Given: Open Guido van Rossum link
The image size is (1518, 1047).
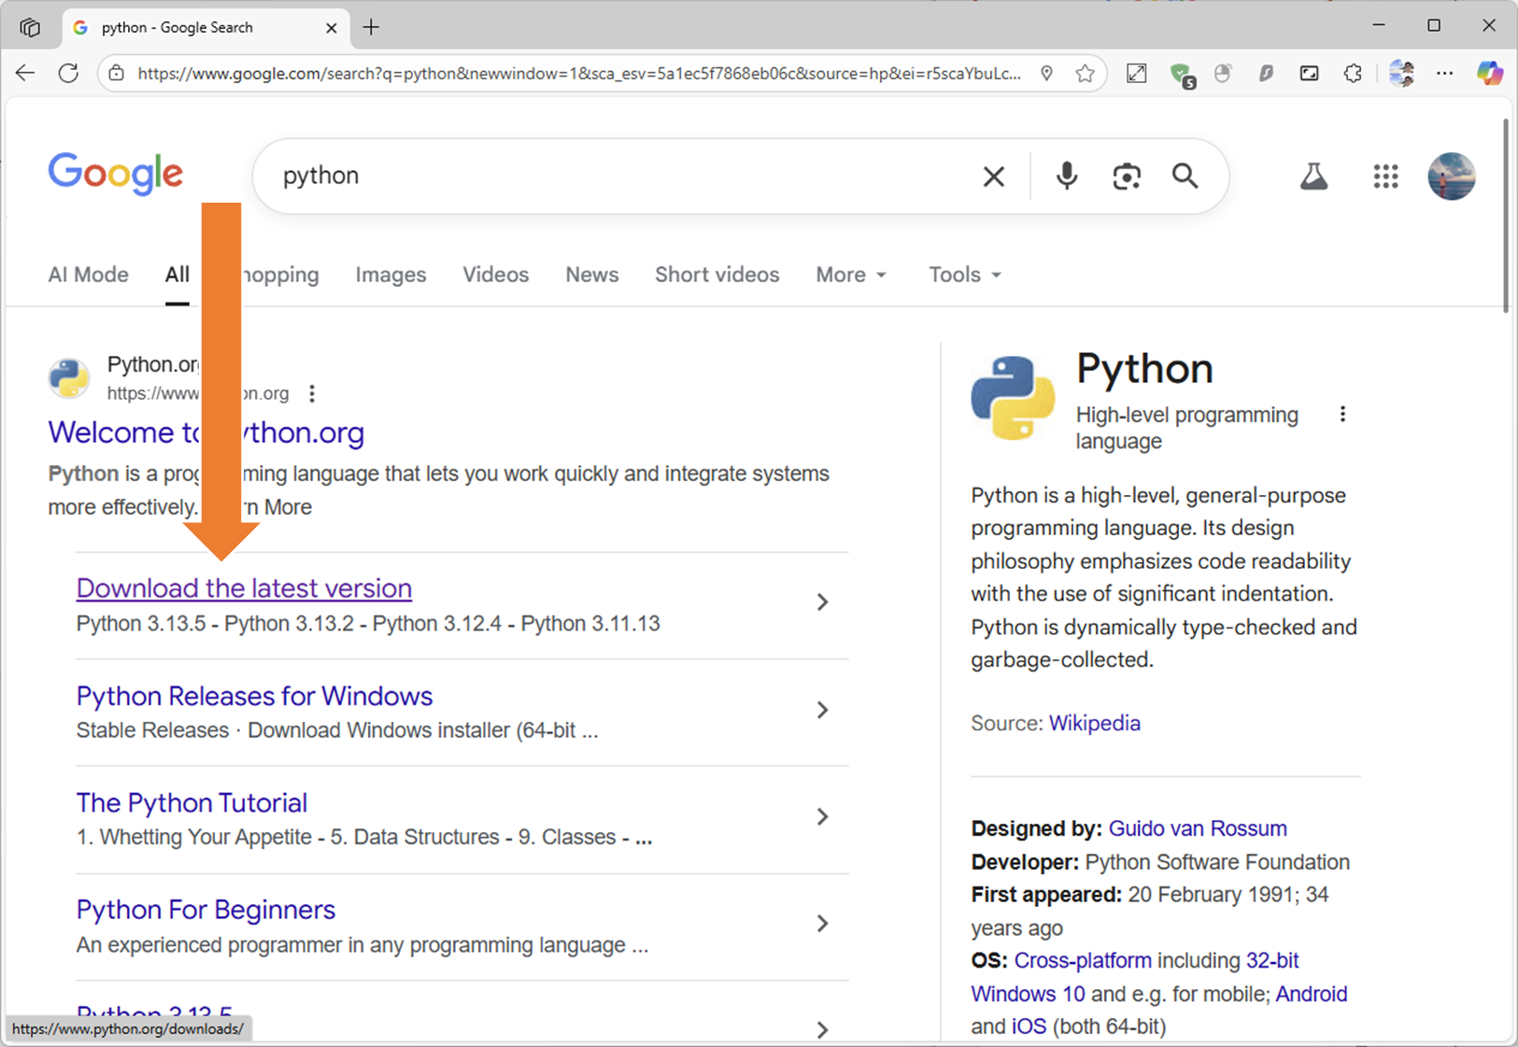Looking at the screenshot, I should pos(1197,828).
